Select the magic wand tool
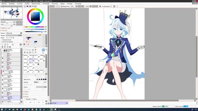198x111 pixels. (30, 50)
